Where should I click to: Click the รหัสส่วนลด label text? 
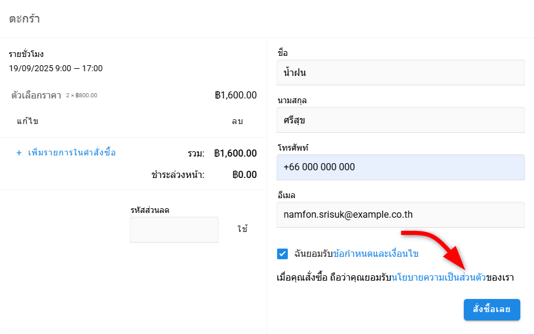tap(155, 210)
